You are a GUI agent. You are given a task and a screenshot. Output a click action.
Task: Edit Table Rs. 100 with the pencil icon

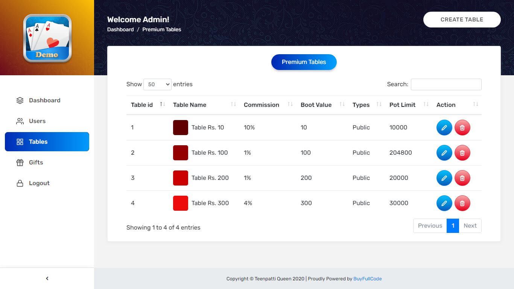pyautogui.click(x=444, y=153)
